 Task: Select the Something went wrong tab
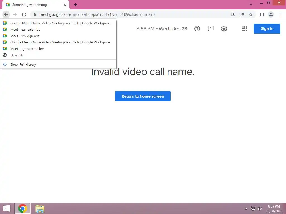tap(36, 5)
